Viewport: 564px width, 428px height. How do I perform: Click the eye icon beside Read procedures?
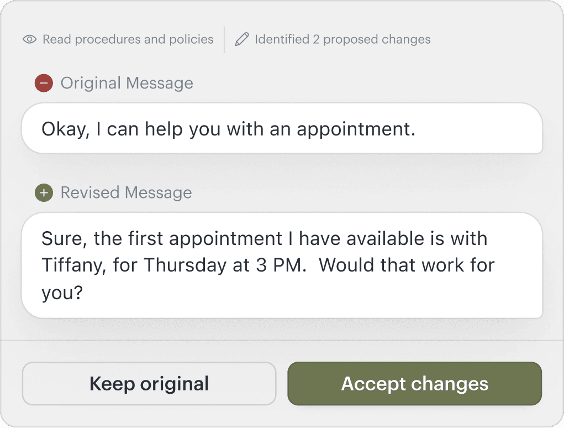coord(30,40)
